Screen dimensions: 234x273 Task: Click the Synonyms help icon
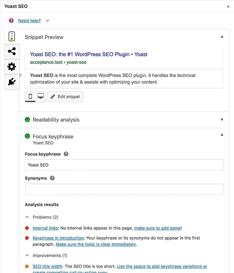coord(52,178)
